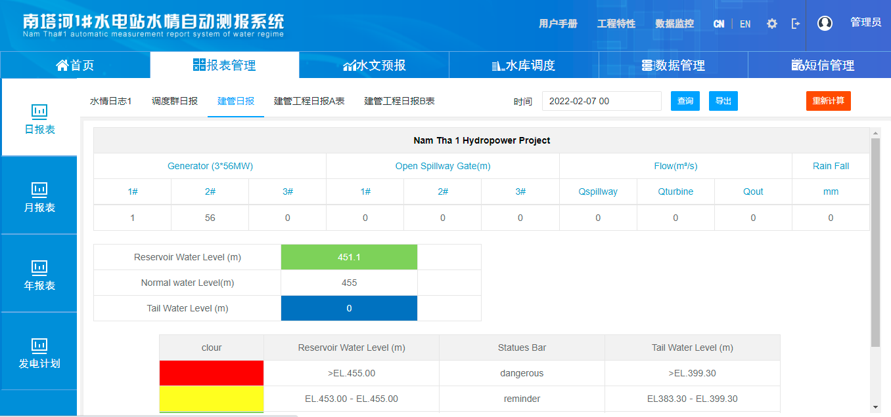Click the home icon beside 首页

(x=62, y=65)
